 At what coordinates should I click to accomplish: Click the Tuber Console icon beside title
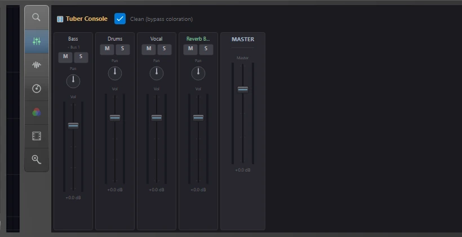click(x=60, y=19)
